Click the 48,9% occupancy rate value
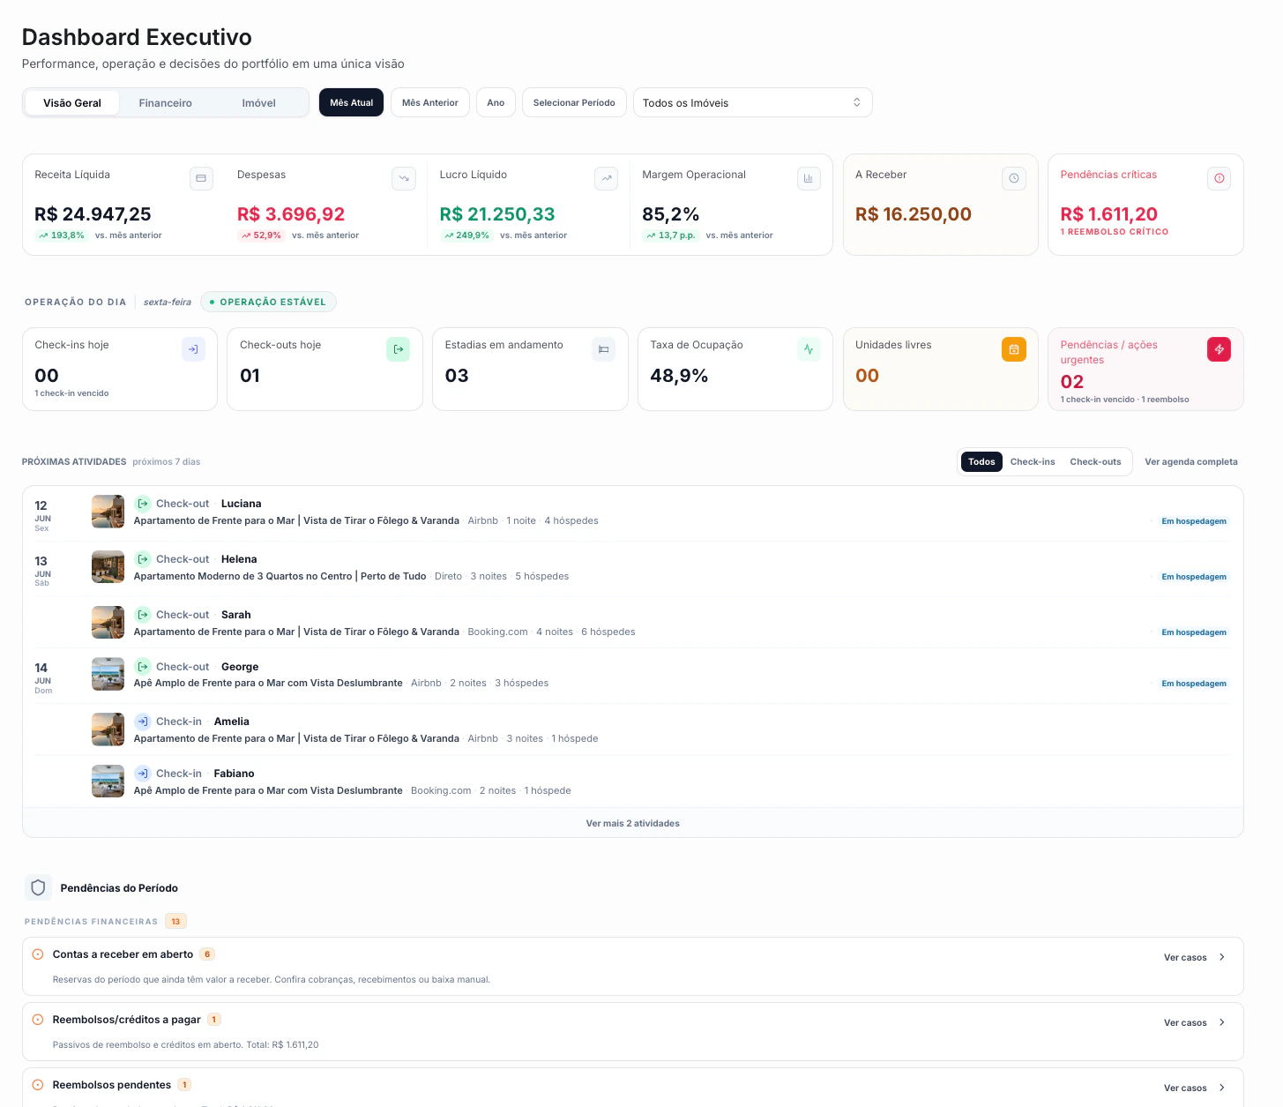This screenshot has height=1107, width=1283. coord(679,376)
